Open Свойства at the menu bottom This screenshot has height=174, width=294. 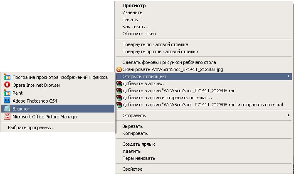[x=132, y=169]
